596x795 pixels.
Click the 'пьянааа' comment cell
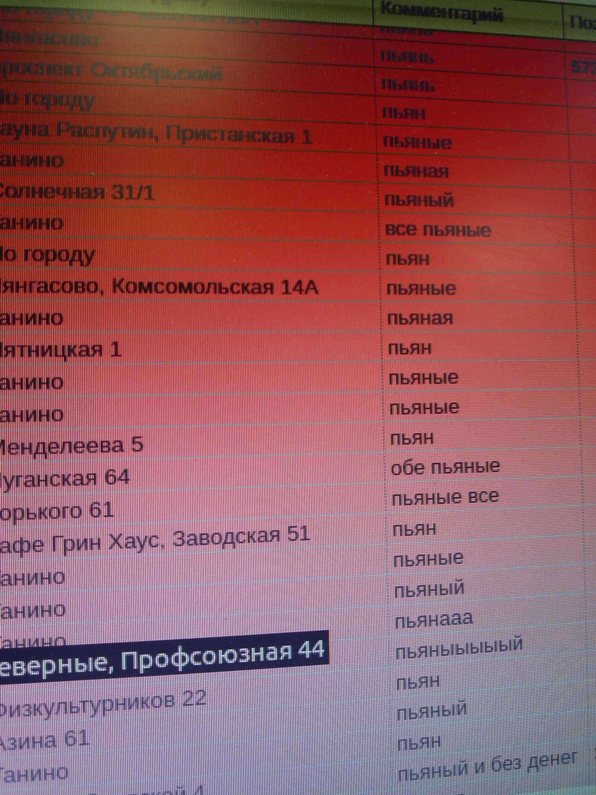(434, 620)
